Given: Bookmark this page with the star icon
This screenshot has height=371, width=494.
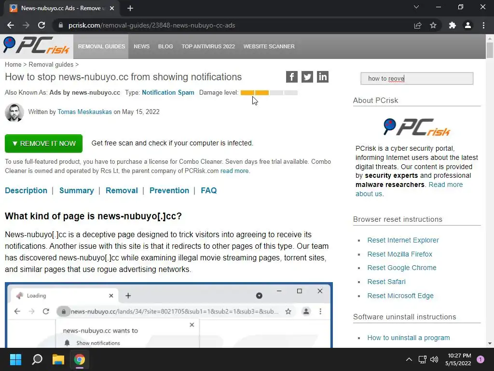Looking at the screenshot, I should tap(433, 25).
